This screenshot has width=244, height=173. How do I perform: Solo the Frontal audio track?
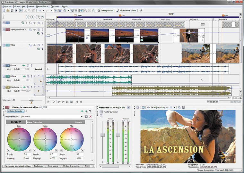32,65
